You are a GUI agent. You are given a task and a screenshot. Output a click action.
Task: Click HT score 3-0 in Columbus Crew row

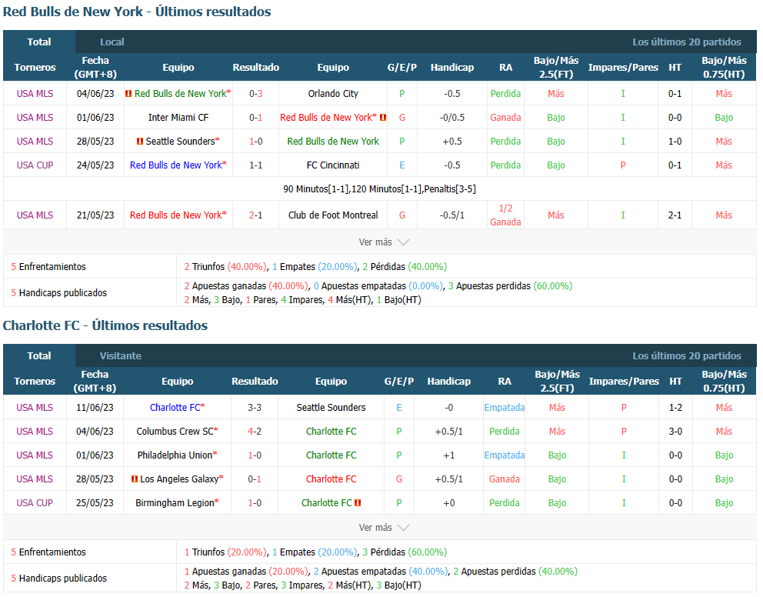[675, 431]
